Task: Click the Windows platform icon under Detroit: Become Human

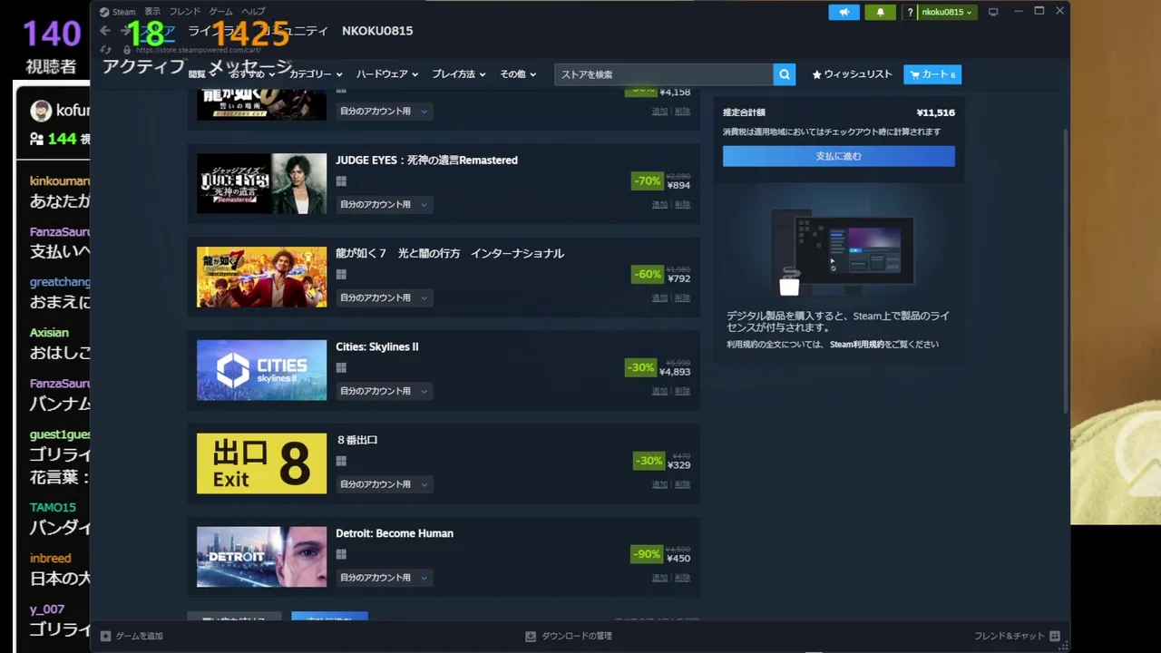Action: (x=341, y=555)
